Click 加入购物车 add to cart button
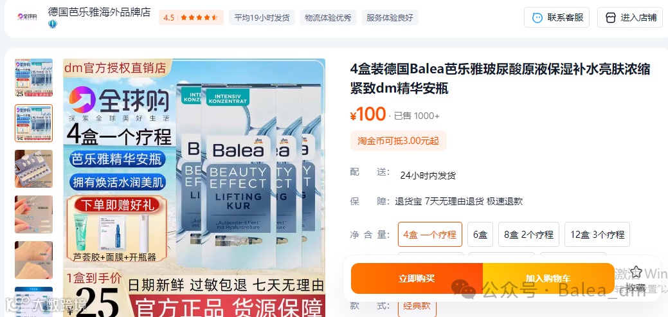Viewport: 668px width, 317px height. click(x=548, y=278)
